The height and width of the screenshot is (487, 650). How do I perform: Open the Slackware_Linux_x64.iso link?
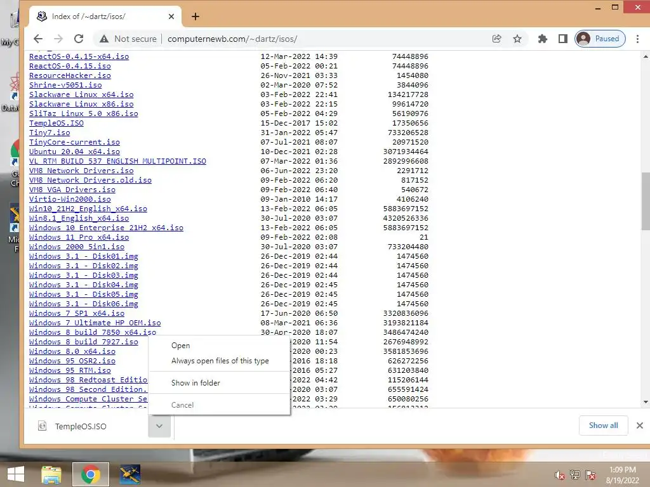pyautogui.click(x=81, y=94)
